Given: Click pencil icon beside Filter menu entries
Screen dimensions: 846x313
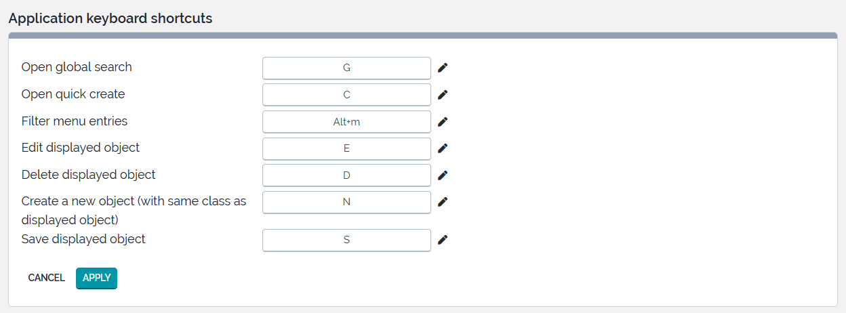Looking at the screenshot, I should 443,122.
